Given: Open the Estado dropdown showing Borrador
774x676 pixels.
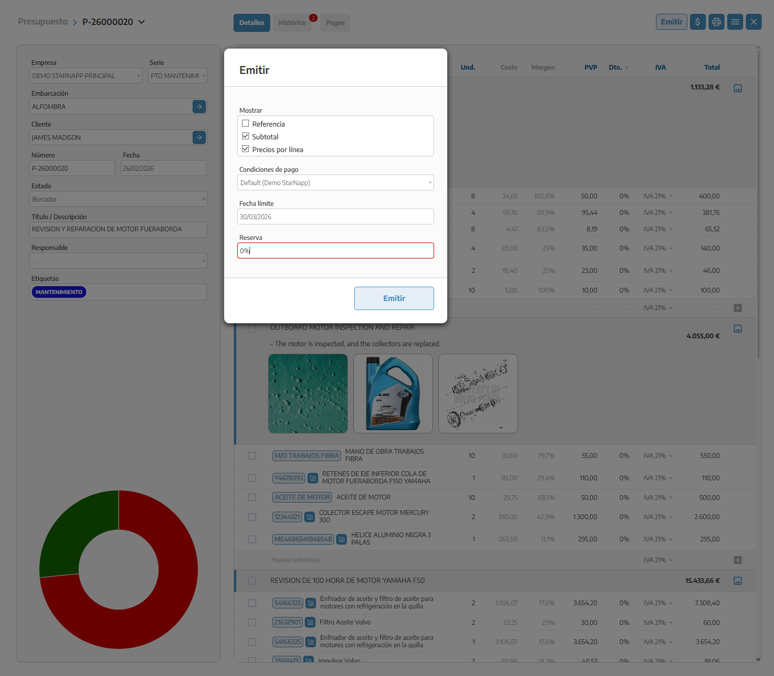Looking at the screenshot, I should click(119, 199).
